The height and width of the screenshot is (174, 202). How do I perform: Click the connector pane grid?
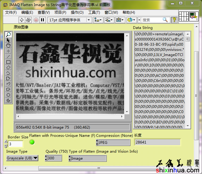point(184,16)
